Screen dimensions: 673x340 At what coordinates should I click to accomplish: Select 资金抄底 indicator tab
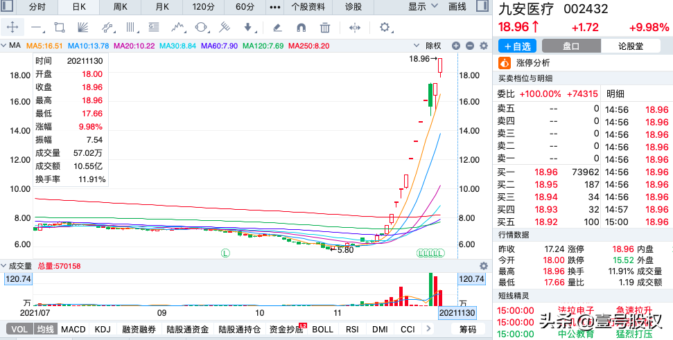pyautogui.click(x=286, y=330)
